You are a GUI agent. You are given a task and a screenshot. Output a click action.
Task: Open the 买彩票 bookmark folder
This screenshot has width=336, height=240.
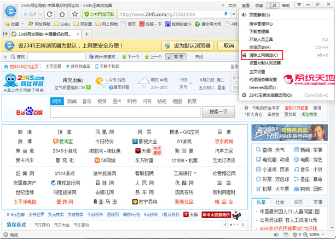83,24
